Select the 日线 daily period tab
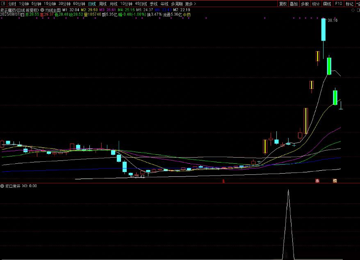This screenshot has height=260, width=360. (92, 4)
